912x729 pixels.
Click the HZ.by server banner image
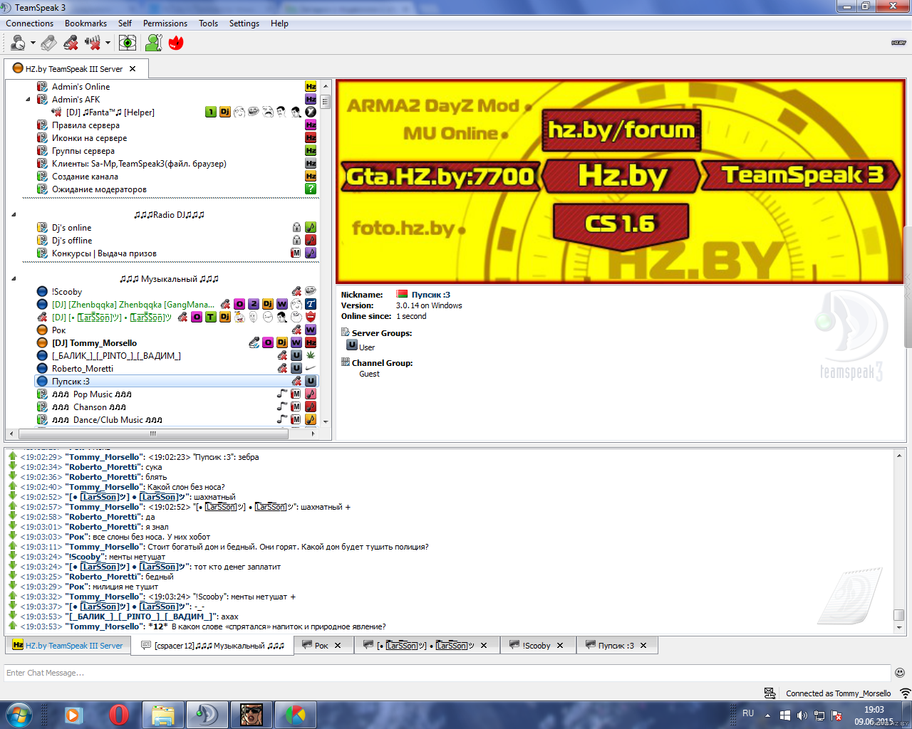point(619,182)
